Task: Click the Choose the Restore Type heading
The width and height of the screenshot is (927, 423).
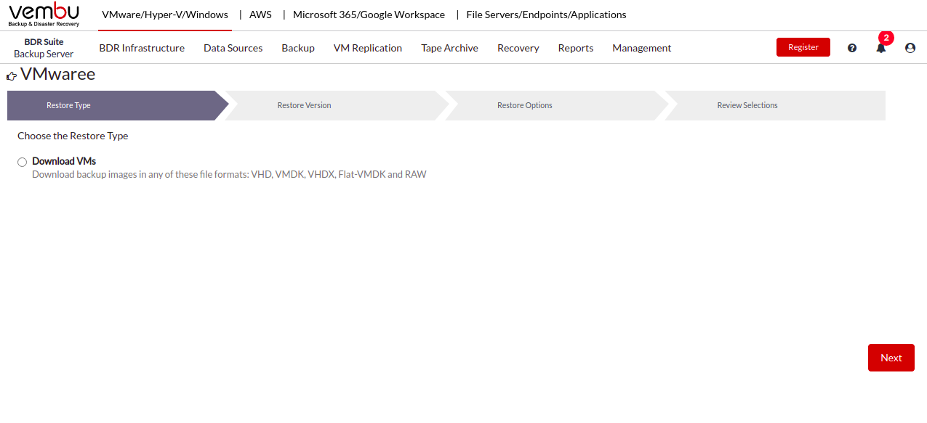Action: (73, 136)
